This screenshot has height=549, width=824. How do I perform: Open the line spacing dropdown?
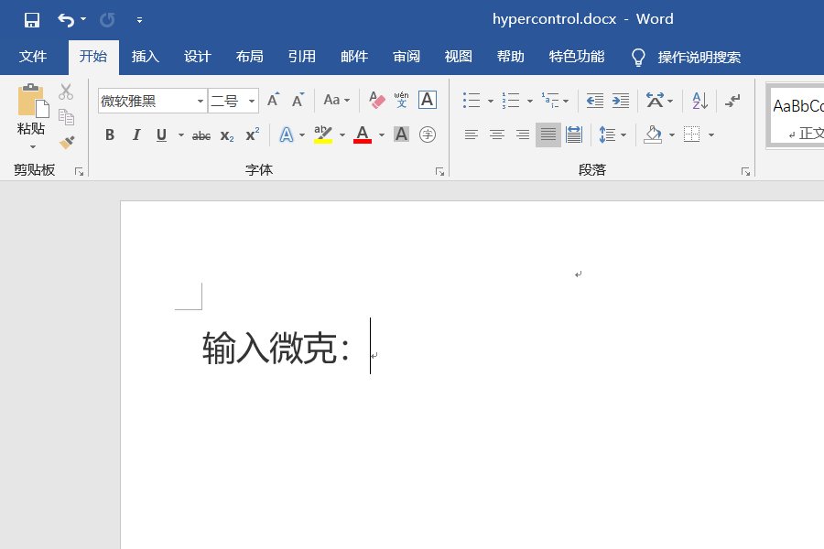(615, 135)
